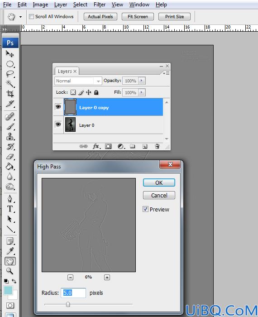Click the Fit Screen button

pos(138,17)
